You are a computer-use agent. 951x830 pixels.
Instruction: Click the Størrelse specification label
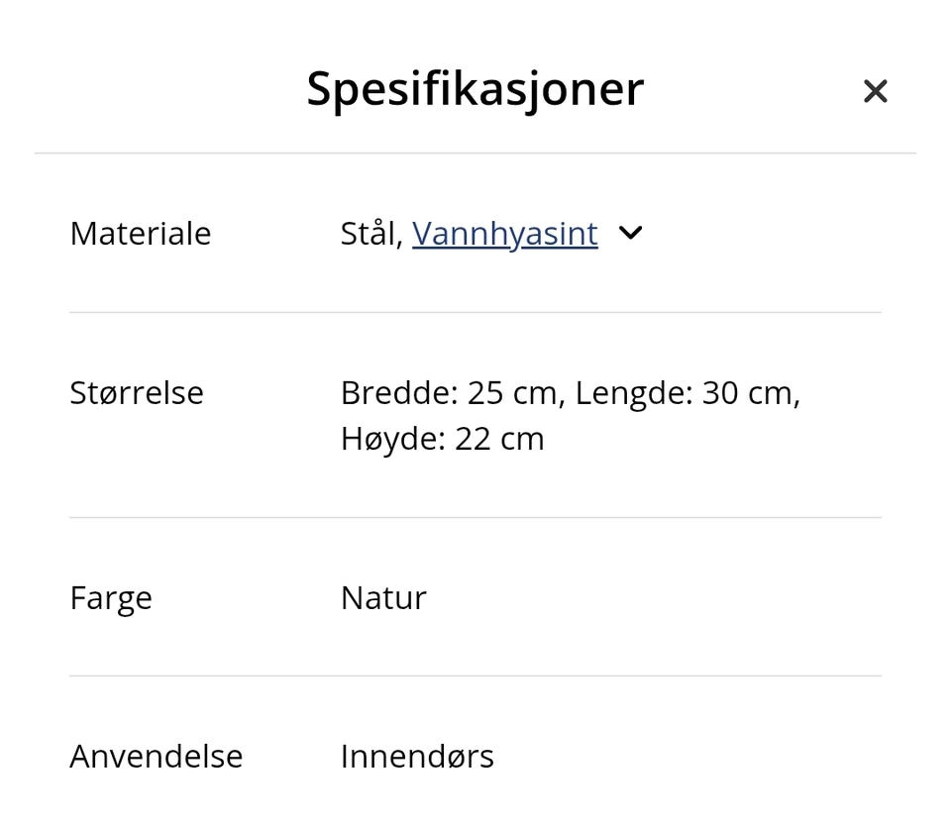point(137,393)
